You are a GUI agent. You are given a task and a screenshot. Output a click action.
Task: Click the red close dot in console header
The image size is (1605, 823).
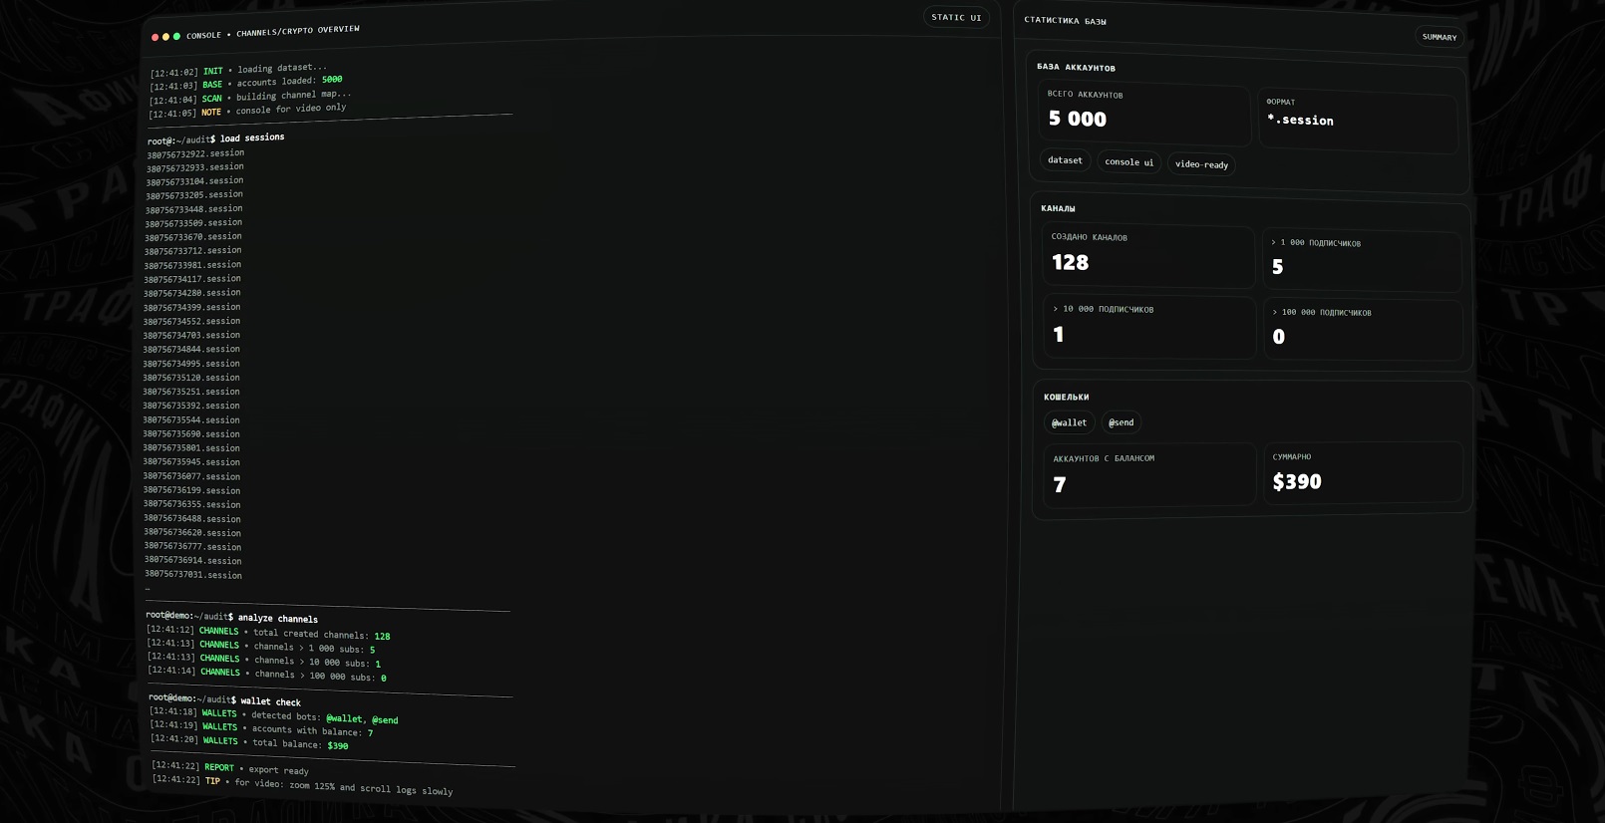click(x=155, y=37)
